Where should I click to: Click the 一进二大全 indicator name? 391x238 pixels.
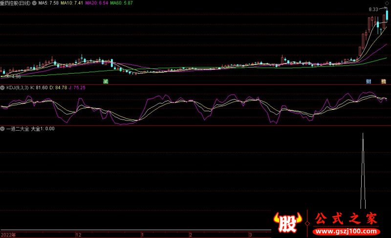pyautogui.click(x=17, y=129)
